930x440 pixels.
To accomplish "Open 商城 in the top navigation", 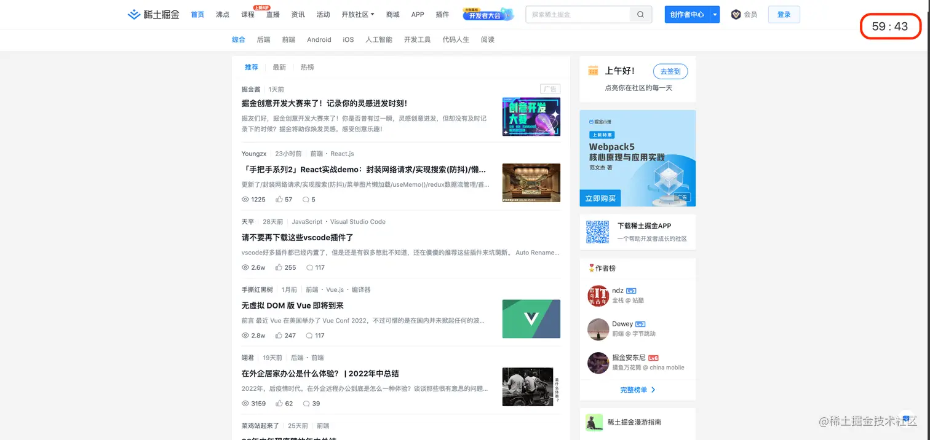I will pos(392,14).
